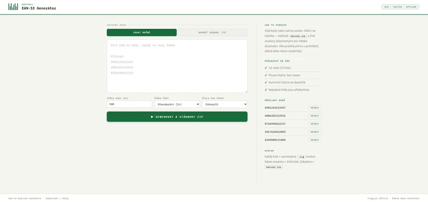Click the barcode logo icon in header

tap(13, 6)
